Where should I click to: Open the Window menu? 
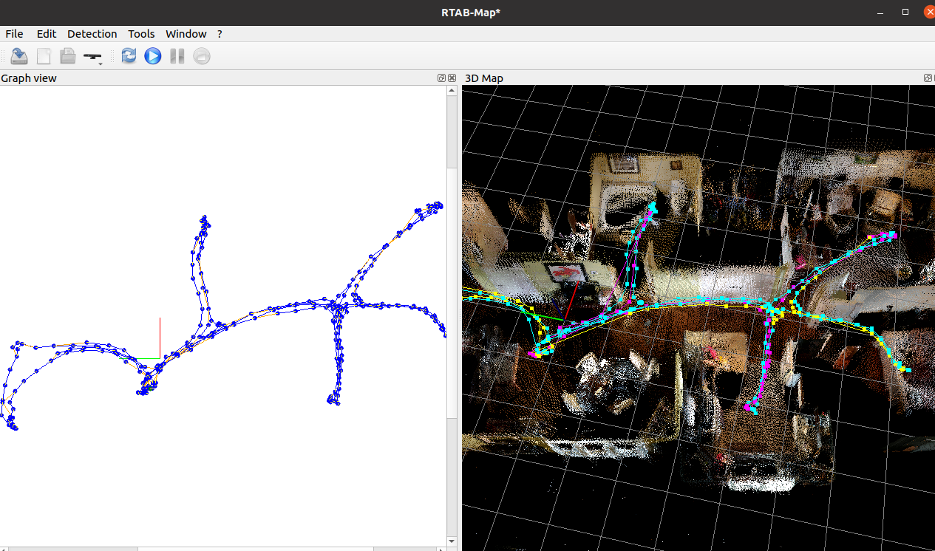tap(186, 34)
